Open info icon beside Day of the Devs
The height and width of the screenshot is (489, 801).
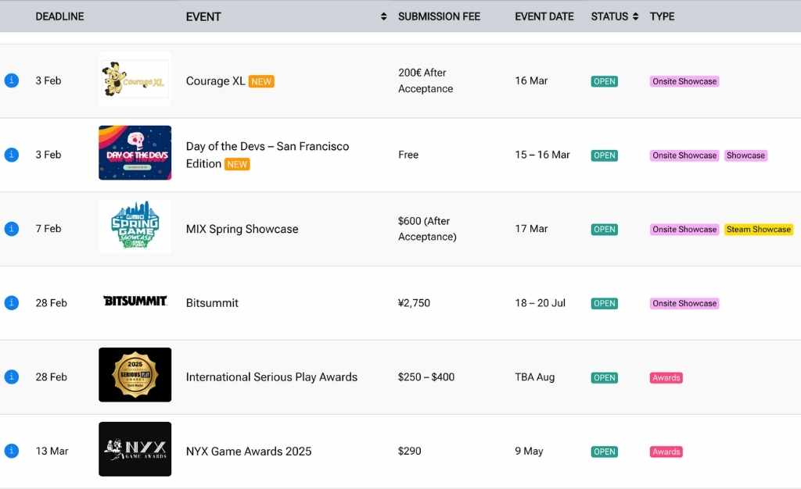[x=12, y=155]
